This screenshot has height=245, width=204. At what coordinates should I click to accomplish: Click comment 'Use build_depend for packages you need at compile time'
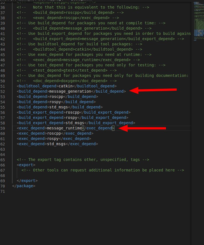pos(91,23)
